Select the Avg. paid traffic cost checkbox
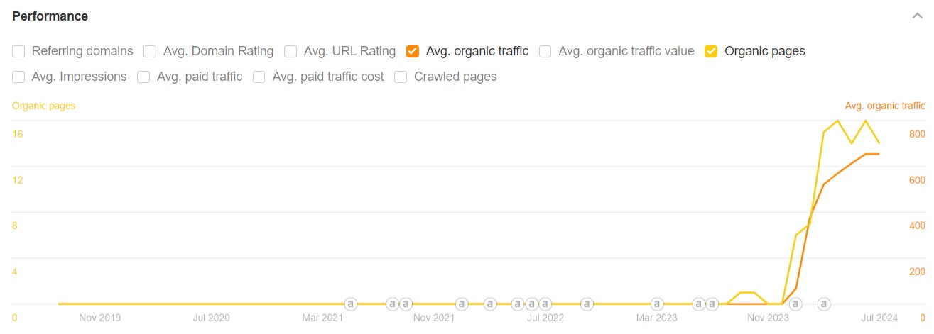This screenshot has height=334, width=934. tap(259, 77)
